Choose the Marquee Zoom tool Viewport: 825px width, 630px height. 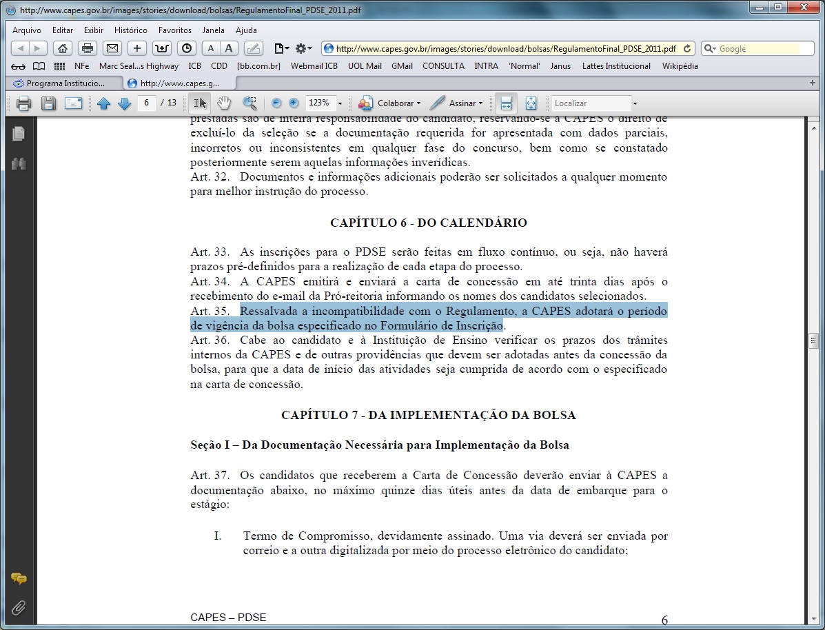[249, 103]
